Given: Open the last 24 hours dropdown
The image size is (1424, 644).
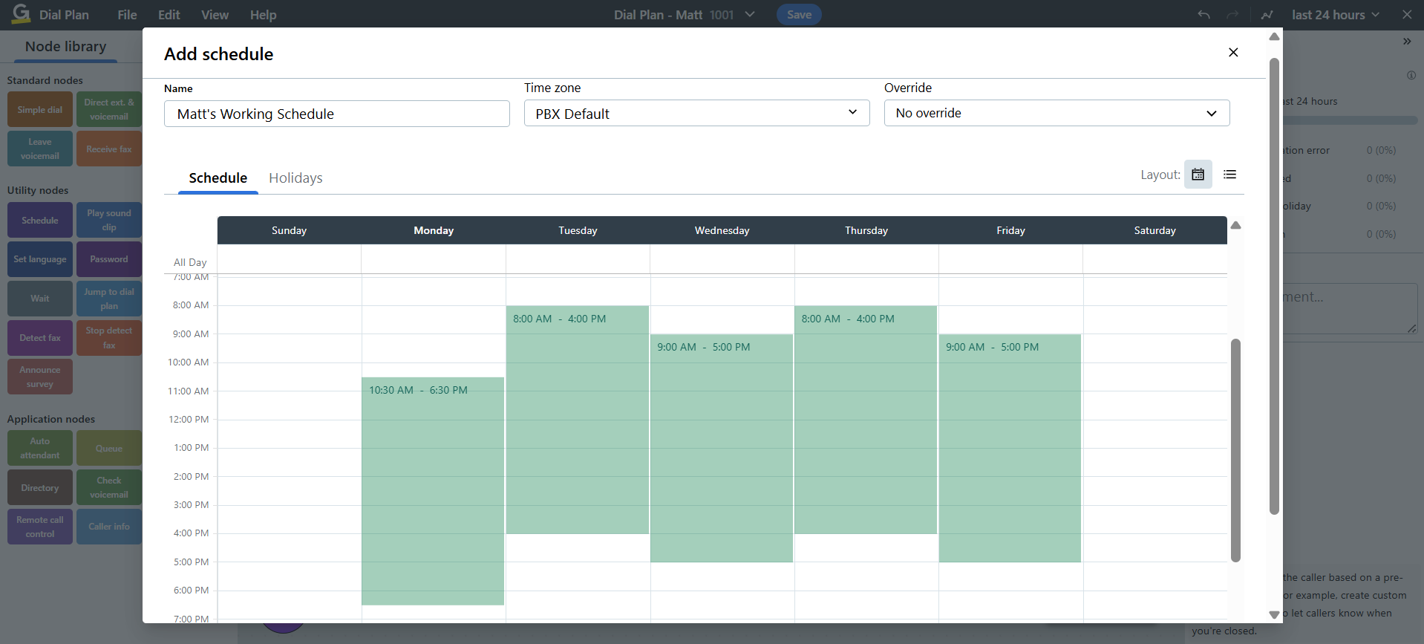Looking at the screenshot, I should tap(1335, 15).
